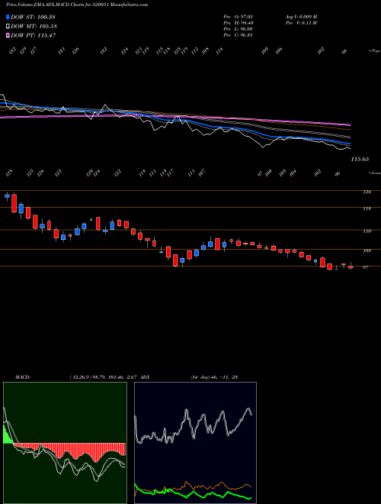
Task: Click the chart title mentioning MunafaSutra.com
Action: click(x=77, y=5)
